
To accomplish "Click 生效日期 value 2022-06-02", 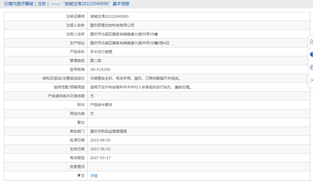I will [100, 149].
